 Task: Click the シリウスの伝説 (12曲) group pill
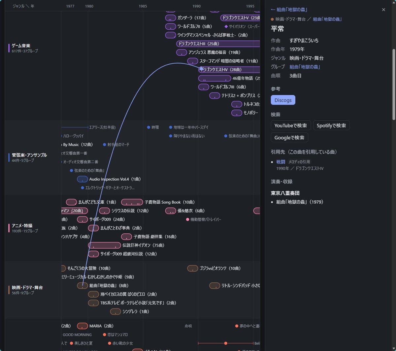tap(105, 211)
